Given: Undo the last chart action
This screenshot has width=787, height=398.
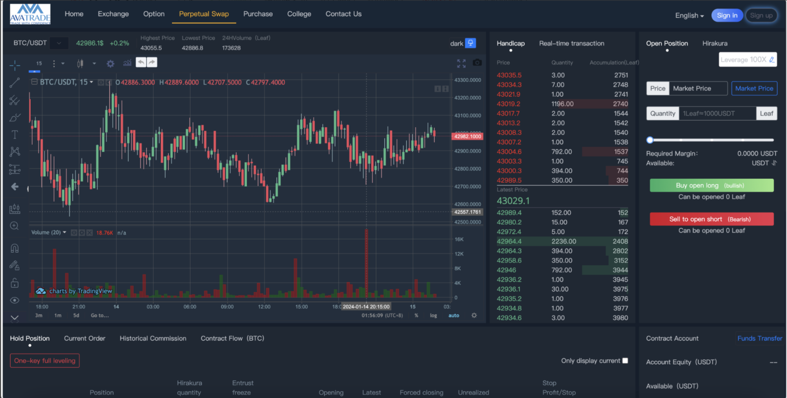Looking at the screenshot, I should click(141, 62).
